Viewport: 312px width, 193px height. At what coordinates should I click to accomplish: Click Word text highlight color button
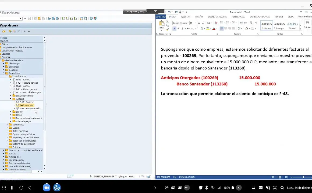click(x=208, y=29)
